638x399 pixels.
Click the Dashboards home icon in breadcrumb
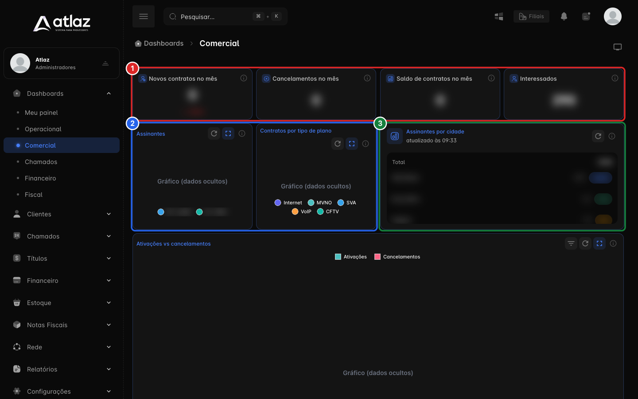(x=138, y=43)
